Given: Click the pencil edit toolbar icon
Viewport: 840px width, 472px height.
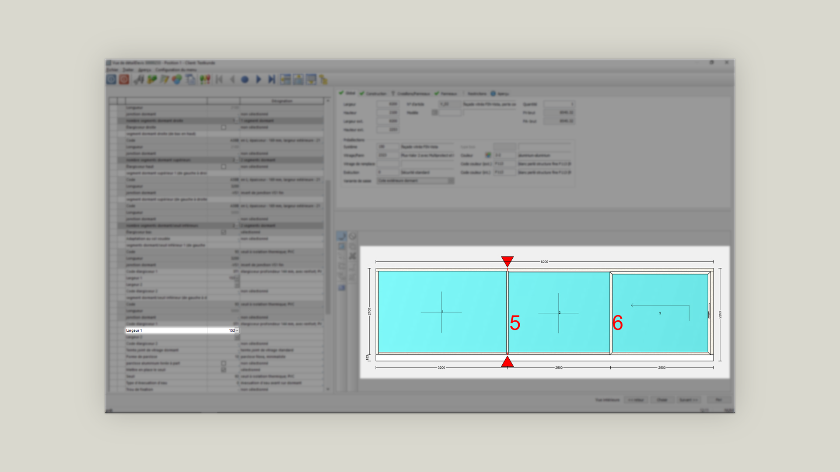Looking at the screenshot, I should point(164,80).
